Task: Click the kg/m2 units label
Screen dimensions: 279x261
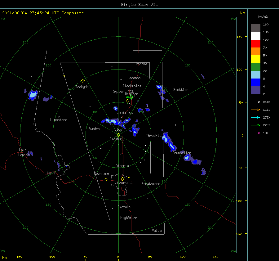Action: pos(263,16)
